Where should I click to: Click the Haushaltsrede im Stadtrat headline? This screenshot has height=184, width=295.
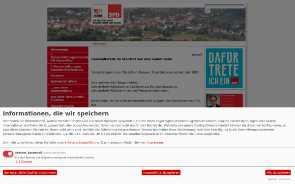click(131, 59)
